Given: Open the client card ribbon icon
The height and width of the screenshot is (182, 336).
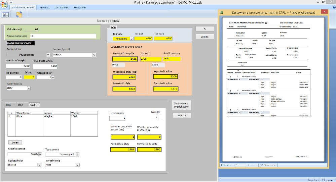Looking at the screenshot, I should click(x=5, y=15).
